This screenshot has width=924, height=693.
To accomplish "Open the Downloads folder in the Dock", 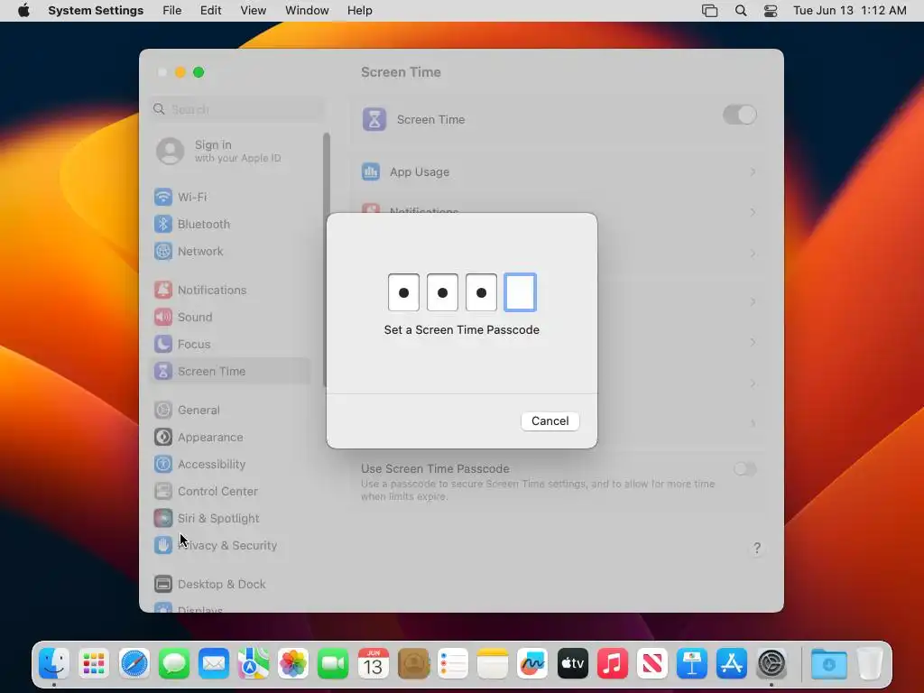I will [828, 664].
